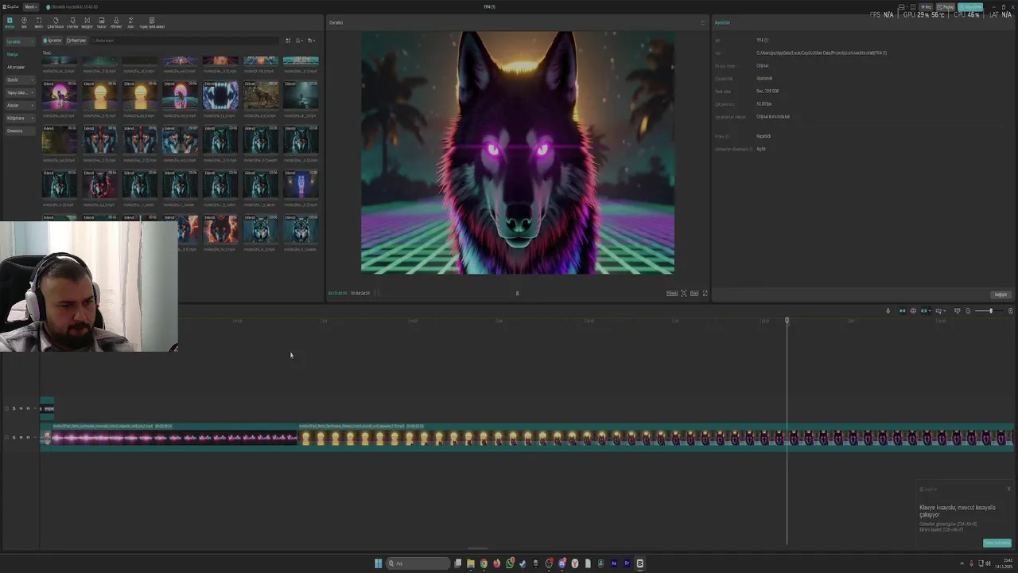This screenshot has width=1018, height=573.
Task: Expand the Kütüphane sidebar section
Action: click(x=20, y=118)
